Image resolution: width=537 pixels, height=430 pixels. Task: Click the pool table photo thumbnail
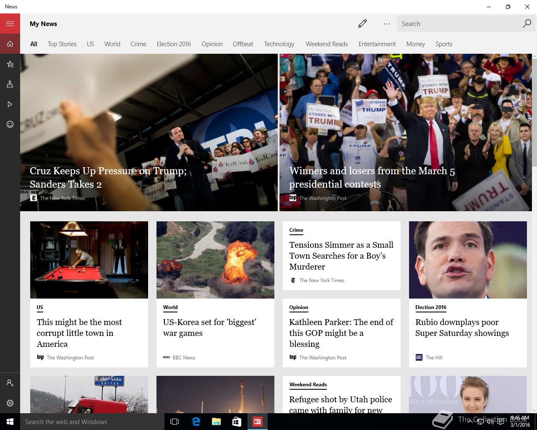(x=89, y=260)
